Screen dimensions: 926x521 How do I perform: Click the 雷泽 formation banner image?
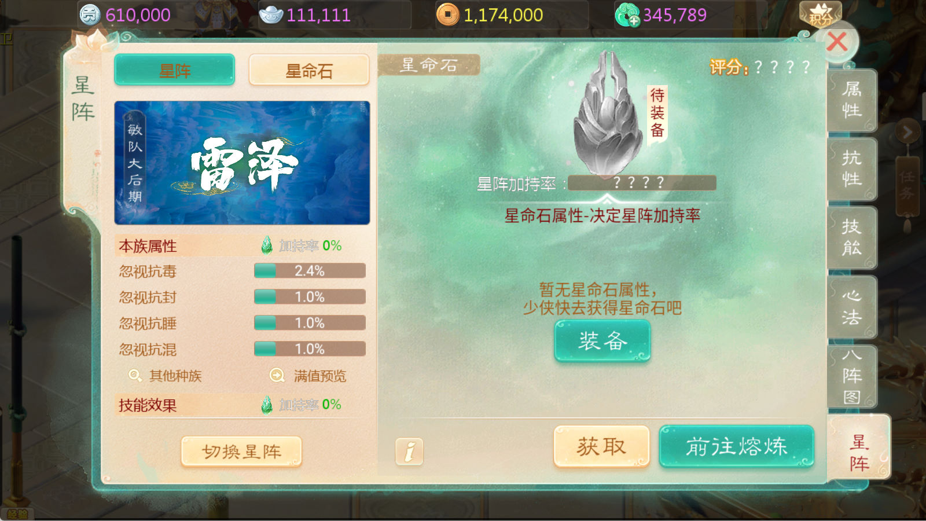(242, 163)
